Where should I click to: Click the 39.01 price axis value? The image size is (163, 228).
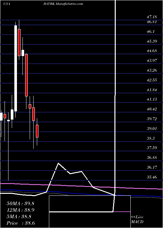tap(152, 129)
